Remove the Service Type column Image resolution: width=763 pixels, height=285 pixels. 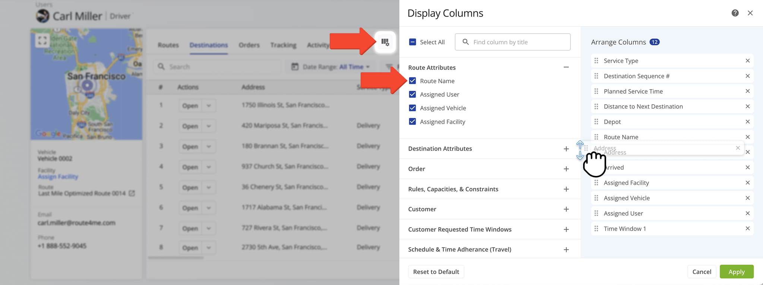click(747, 61)
